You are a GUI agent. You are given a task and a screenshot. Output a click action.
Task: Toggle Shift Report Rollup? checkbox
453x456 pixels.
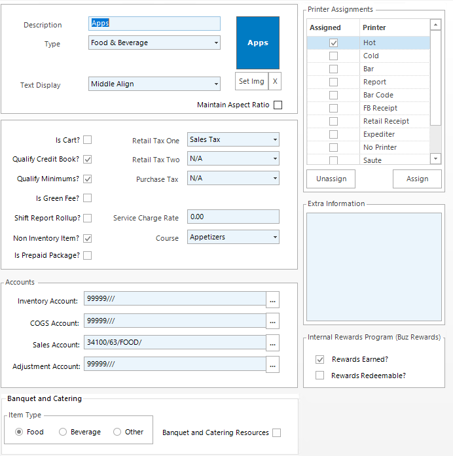pos(87,218)
